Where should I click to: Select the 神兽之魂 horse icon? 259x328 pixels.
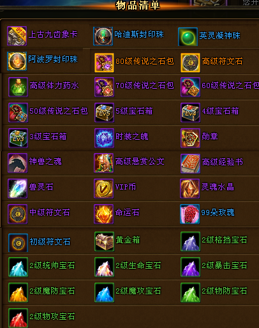[17, 163]
